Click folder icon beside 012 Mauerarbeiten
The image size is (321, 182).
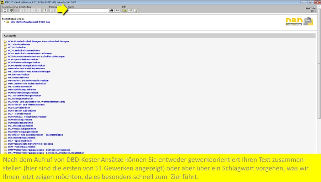tap(5, 75)
